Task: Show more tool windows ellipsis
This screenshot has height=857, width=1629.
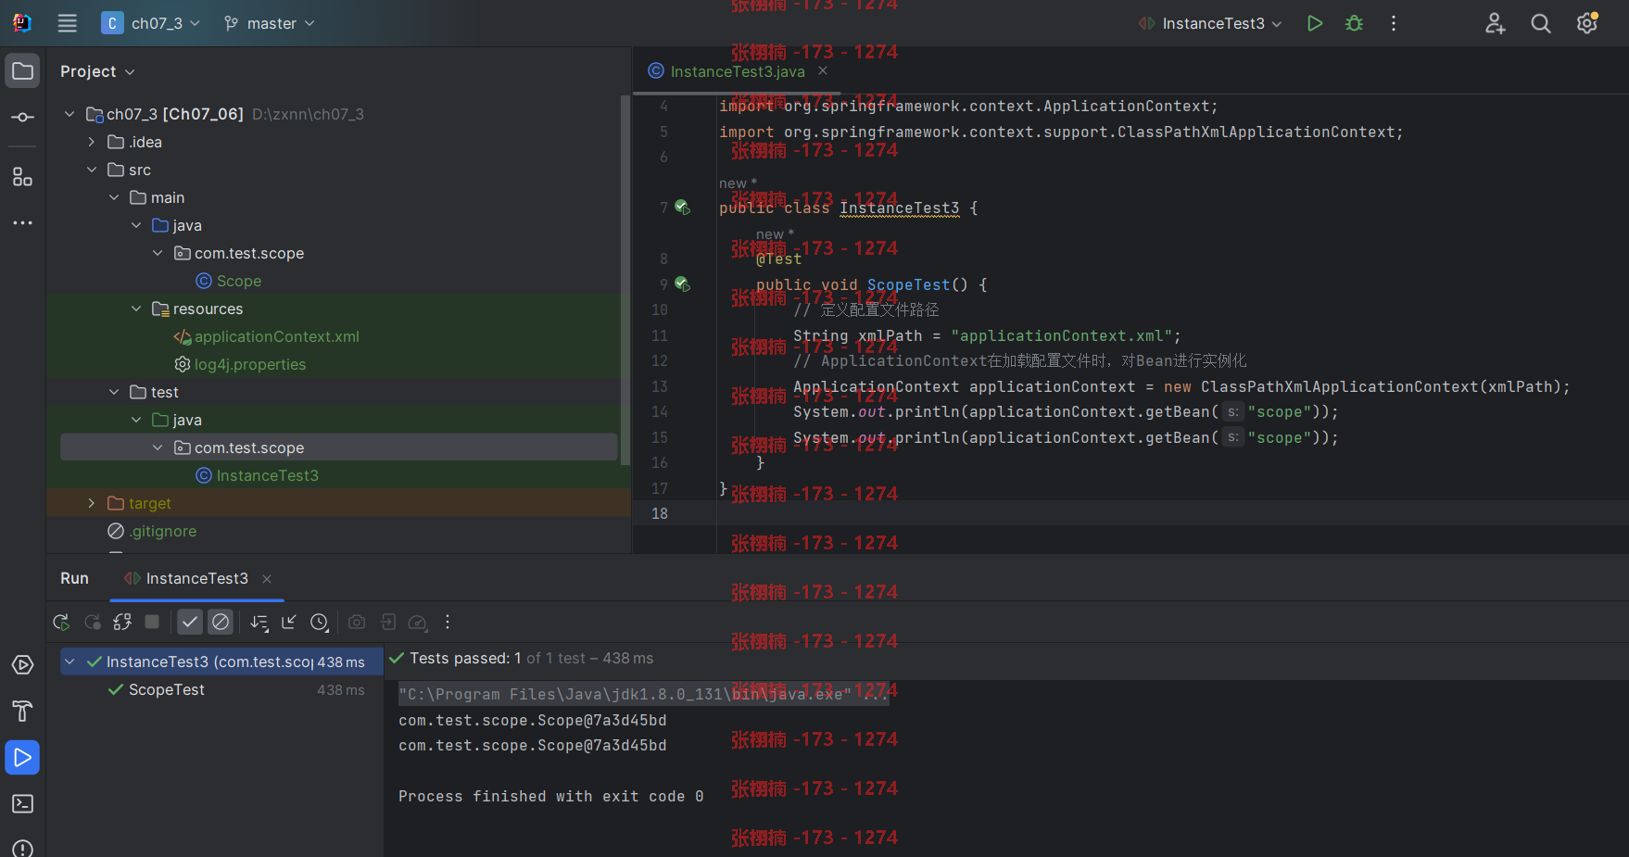Action: 22,223
